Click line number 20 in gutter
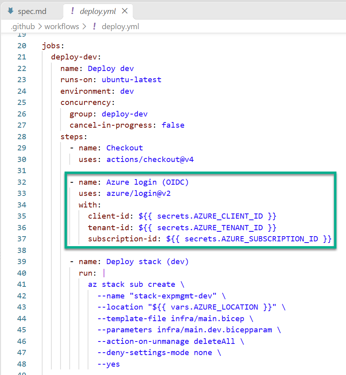The image size is (346, 375). pos(22,46)
